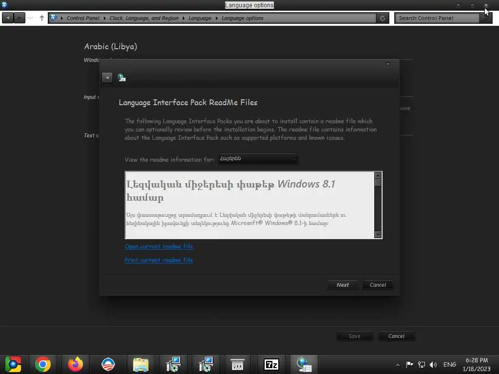Click Clock, Language, and Region breadcrumb

[x=144, y=18]
